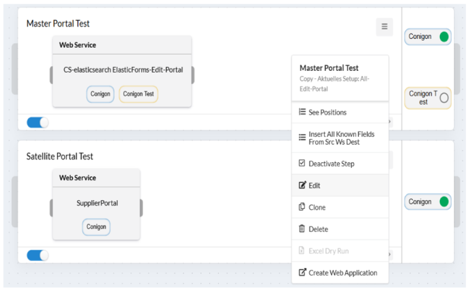
Task: Click the Conigon Test chip in Web Service card
Action: click(138, 94)
